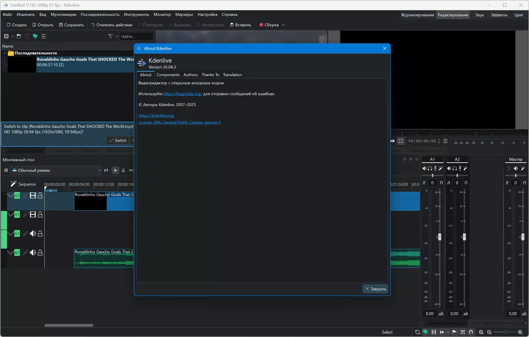Open the Справка menu
The image size is (529, 337).
coord(230,15)
